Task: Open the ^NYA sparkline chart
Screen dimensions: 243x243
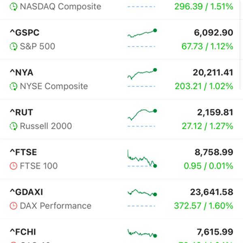Action: 142,74
